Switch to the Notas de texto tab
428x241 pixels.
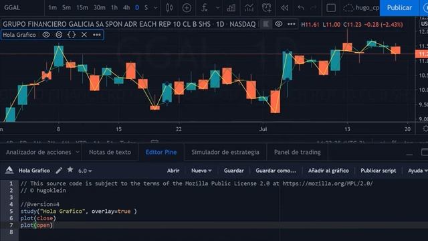[x=110, y=152]
